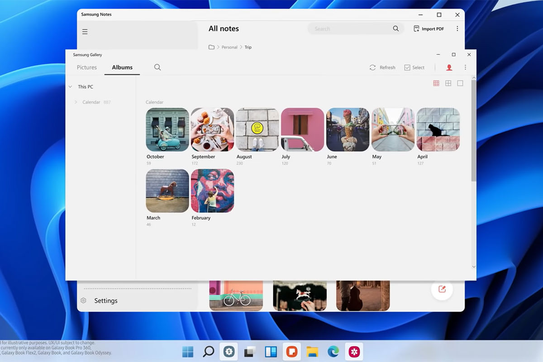The image size is (543, 362).
Task: Open Gallery's three-dot more options menu
Action: click(465, 67)
